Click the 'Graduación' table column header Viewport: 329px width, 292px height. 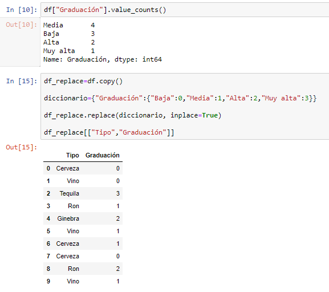(103, 155)
